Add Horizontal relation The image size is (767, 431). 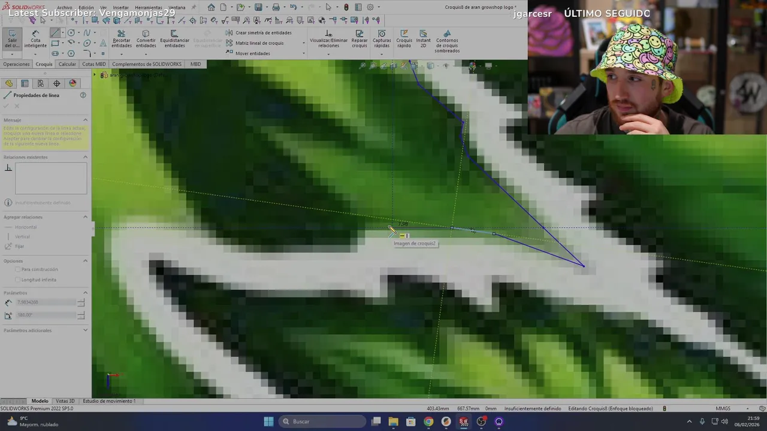(21, 227)
